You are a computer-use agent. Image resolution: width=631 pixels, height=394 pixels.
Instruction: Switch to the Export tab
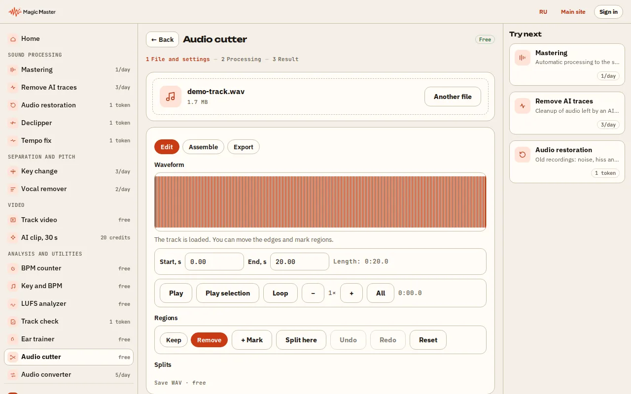coord(244,147)
